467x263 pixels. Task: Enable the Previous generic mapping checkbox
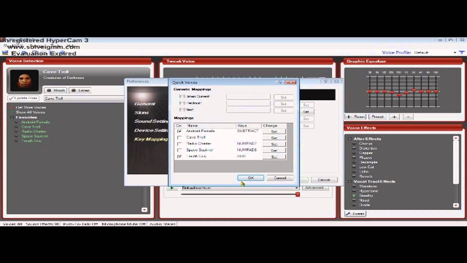coord(182,103)
